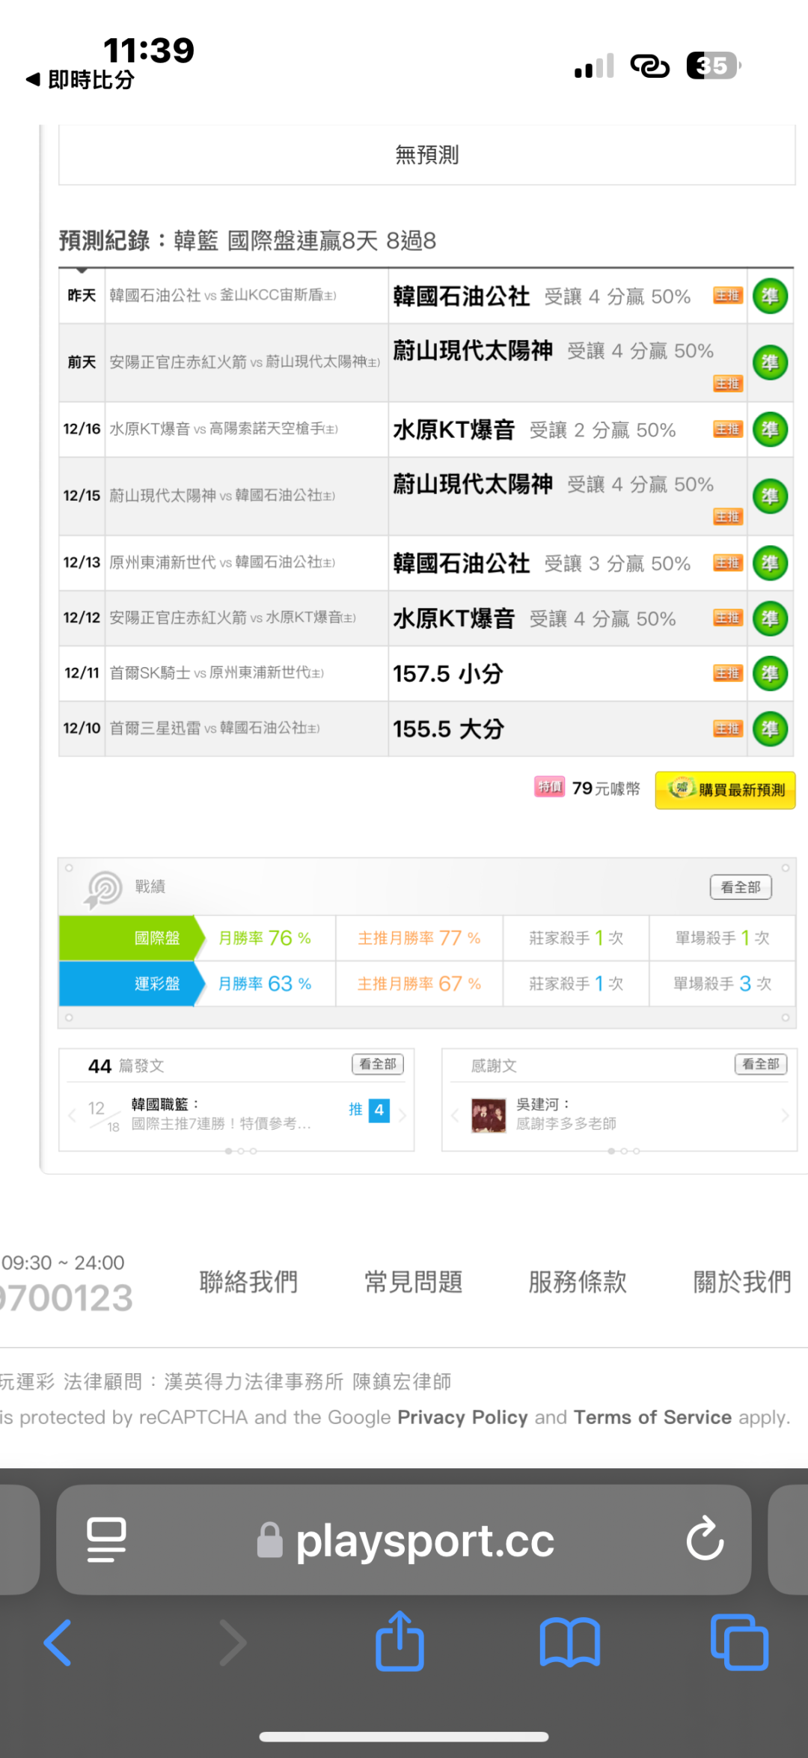The width and height of the screenshot is (808, 1758).
Task: View all 44 篇發文 posts
Action: point(377,1064)
